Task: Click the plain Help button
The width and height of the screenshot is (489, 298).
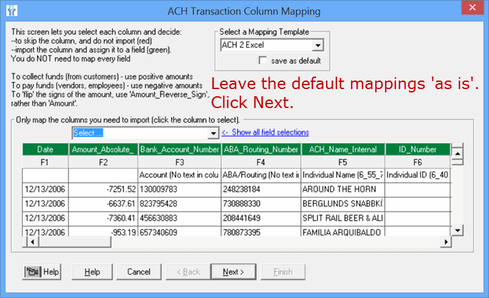Action: 92,272
